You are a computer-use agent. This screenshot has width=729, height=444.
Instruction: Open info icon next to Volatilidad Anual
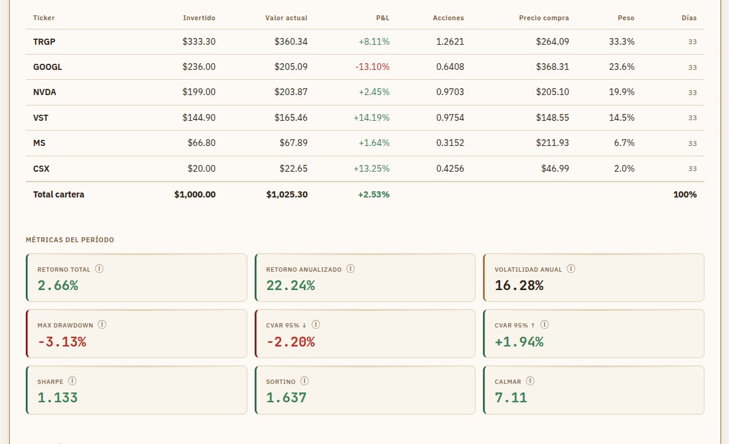coord(571,269)
